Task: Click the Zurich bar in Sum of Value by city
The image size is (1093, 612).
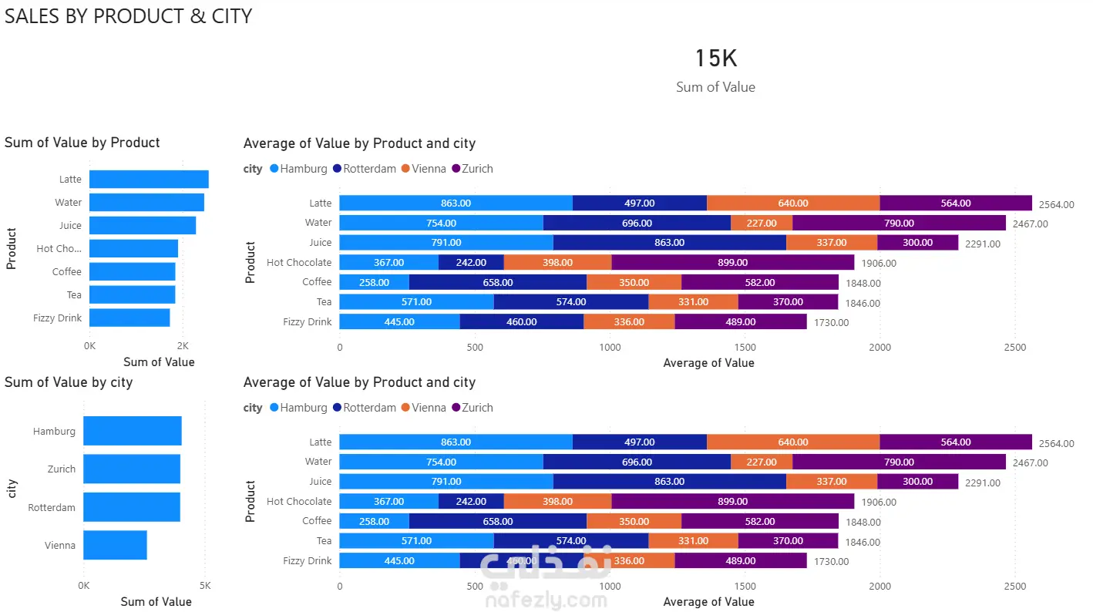Action: (x=132, y=469)
